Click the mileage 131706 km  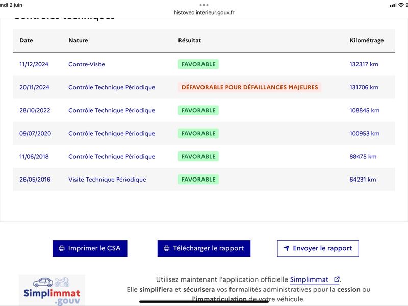pyautogui.click(x=364, y=87)
